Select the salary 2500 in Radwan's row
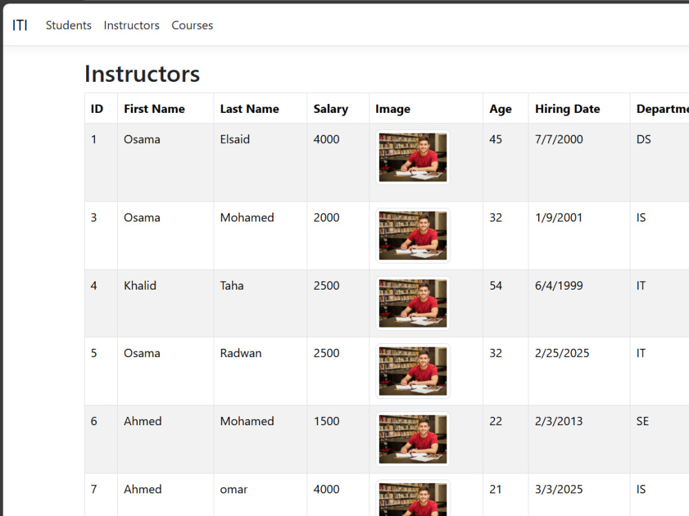 click(x=327, y=353)
